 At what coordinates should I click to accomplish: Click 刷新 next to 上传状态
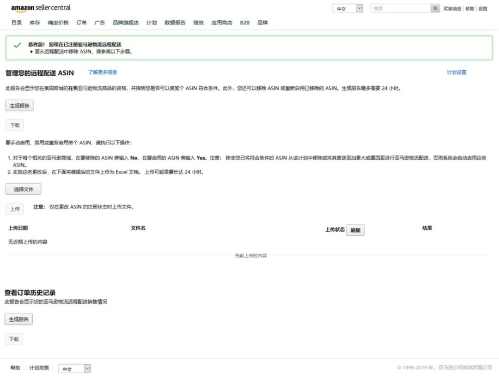pos(355,230)
